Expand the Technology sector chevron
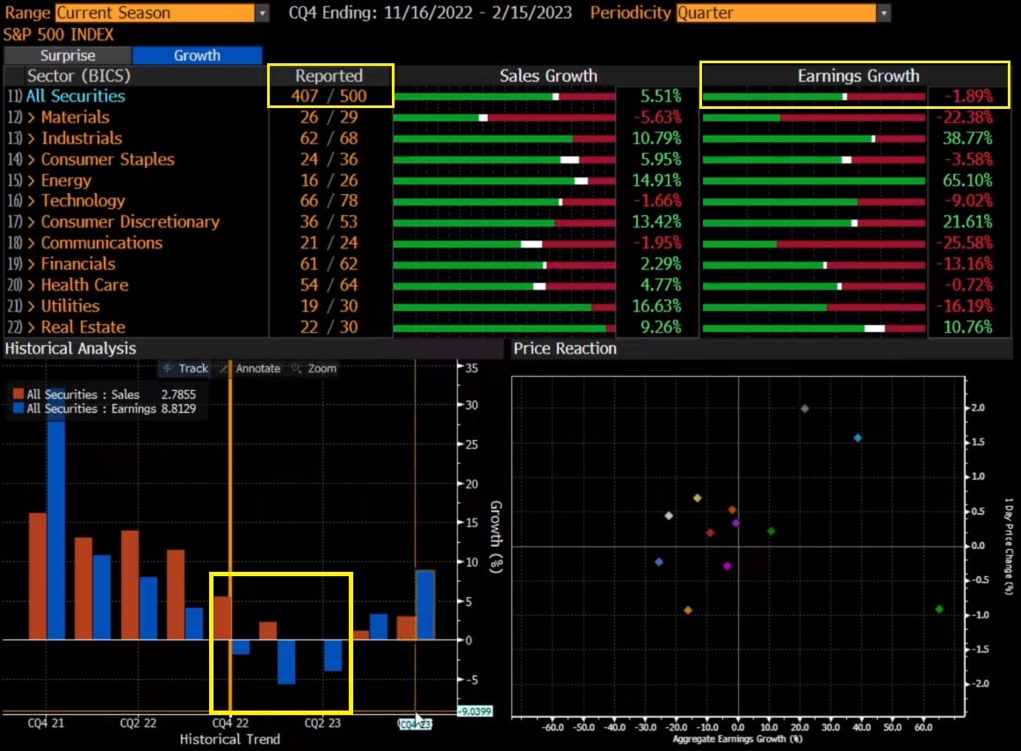Screen dimensions: 1021x751 (31, 201)
